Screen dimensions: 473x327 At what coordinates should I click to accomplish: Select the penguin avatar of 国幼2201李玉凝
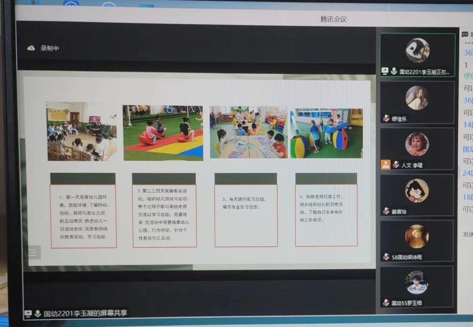[417, 50]
